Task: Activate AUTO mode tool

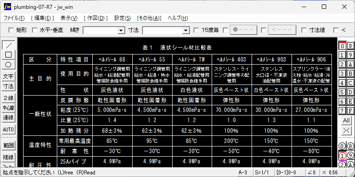Action: (x=8, y=130)
